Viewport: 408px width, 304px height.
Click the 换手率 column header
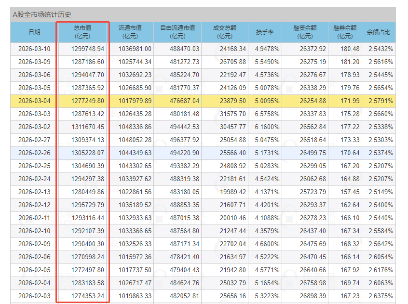point(265,32)
